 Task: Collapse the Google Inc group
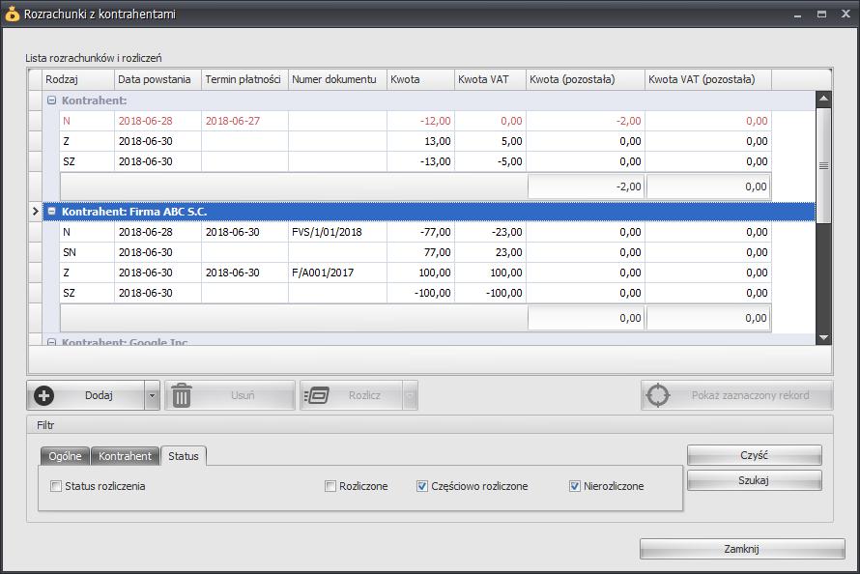pyautogui.click(x=51, y=341)
